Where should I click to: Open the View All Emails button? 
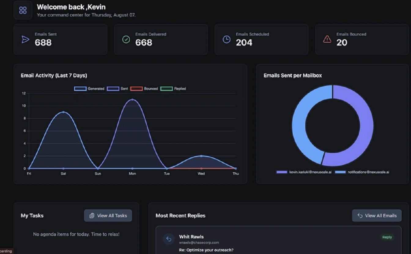(x=377, y=216)
